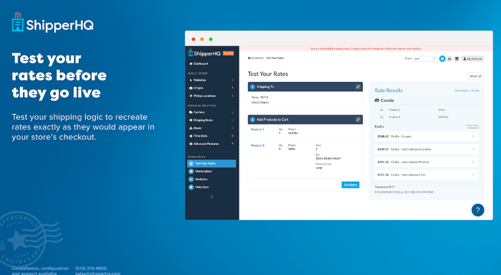Open the Scope Live dropdown

click(424, 59)
